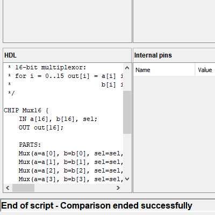Viewport: 215px width, 215px height.
Task: Click the HDL panel scroll down arrow
Action: 127,179
